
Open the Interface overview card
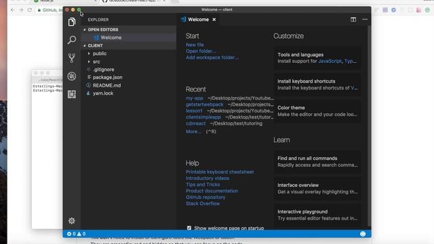317,188
